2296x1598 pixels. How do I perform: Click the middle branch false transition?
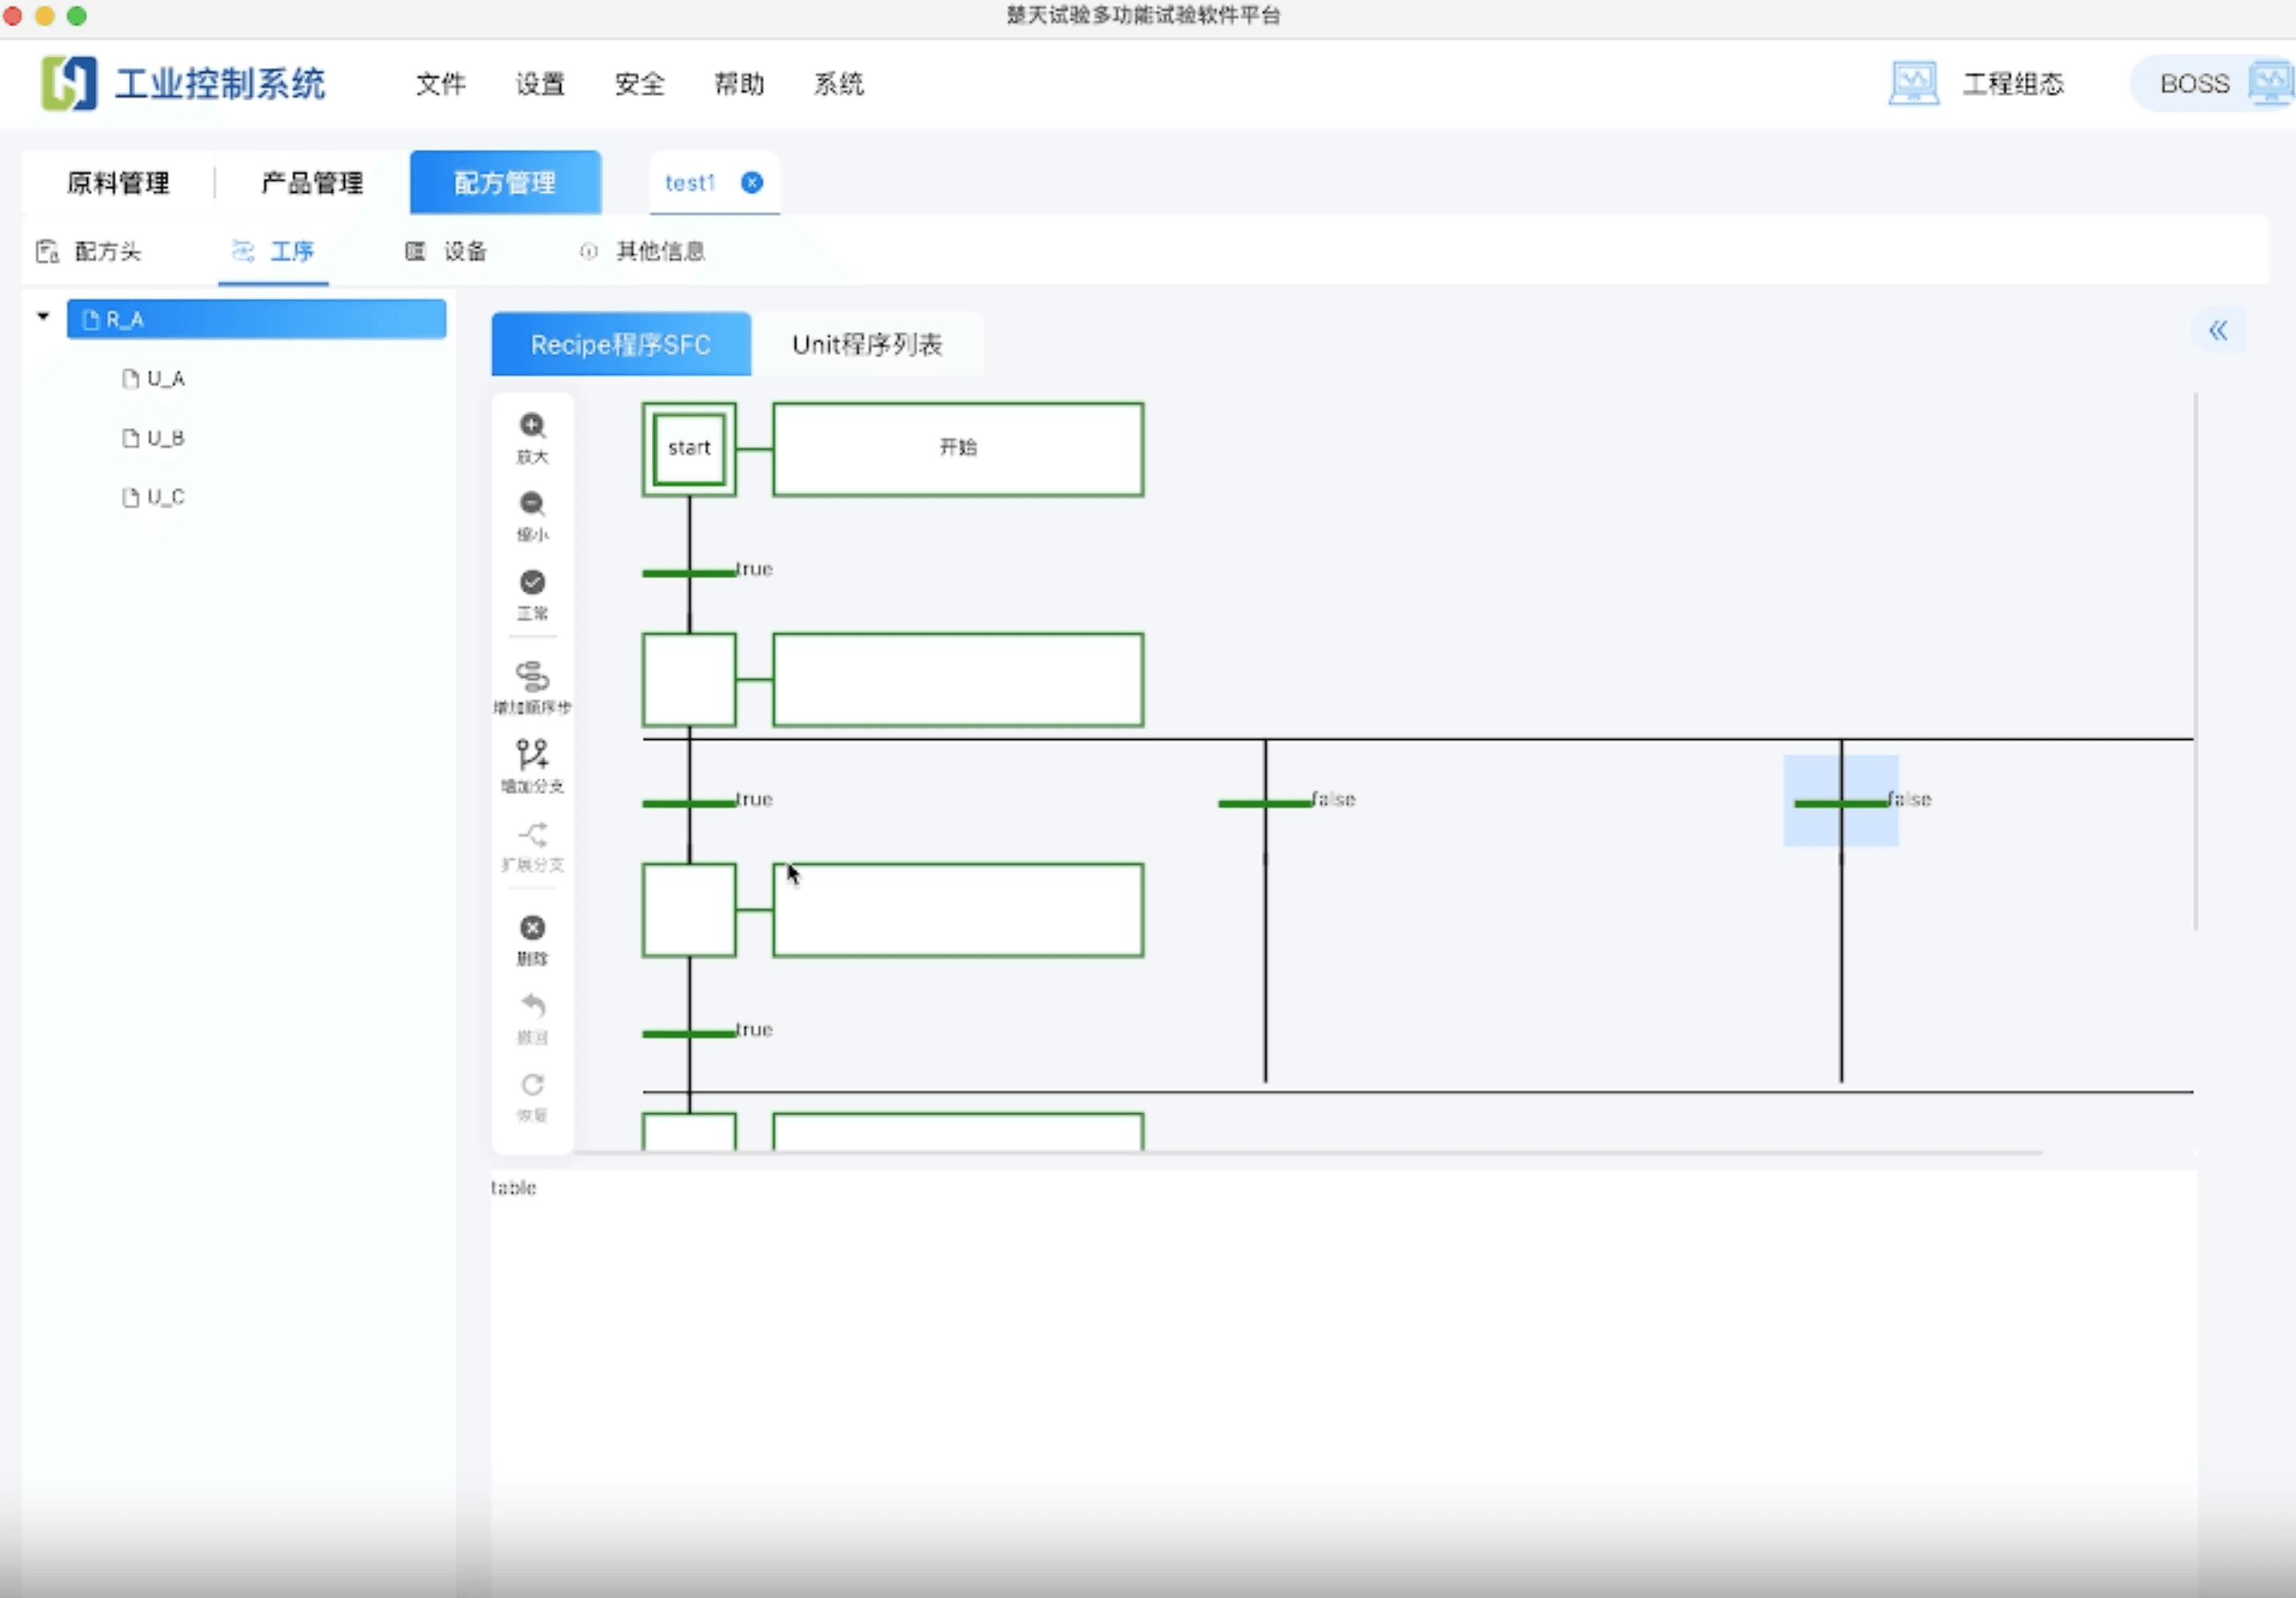coord(1265,803)
